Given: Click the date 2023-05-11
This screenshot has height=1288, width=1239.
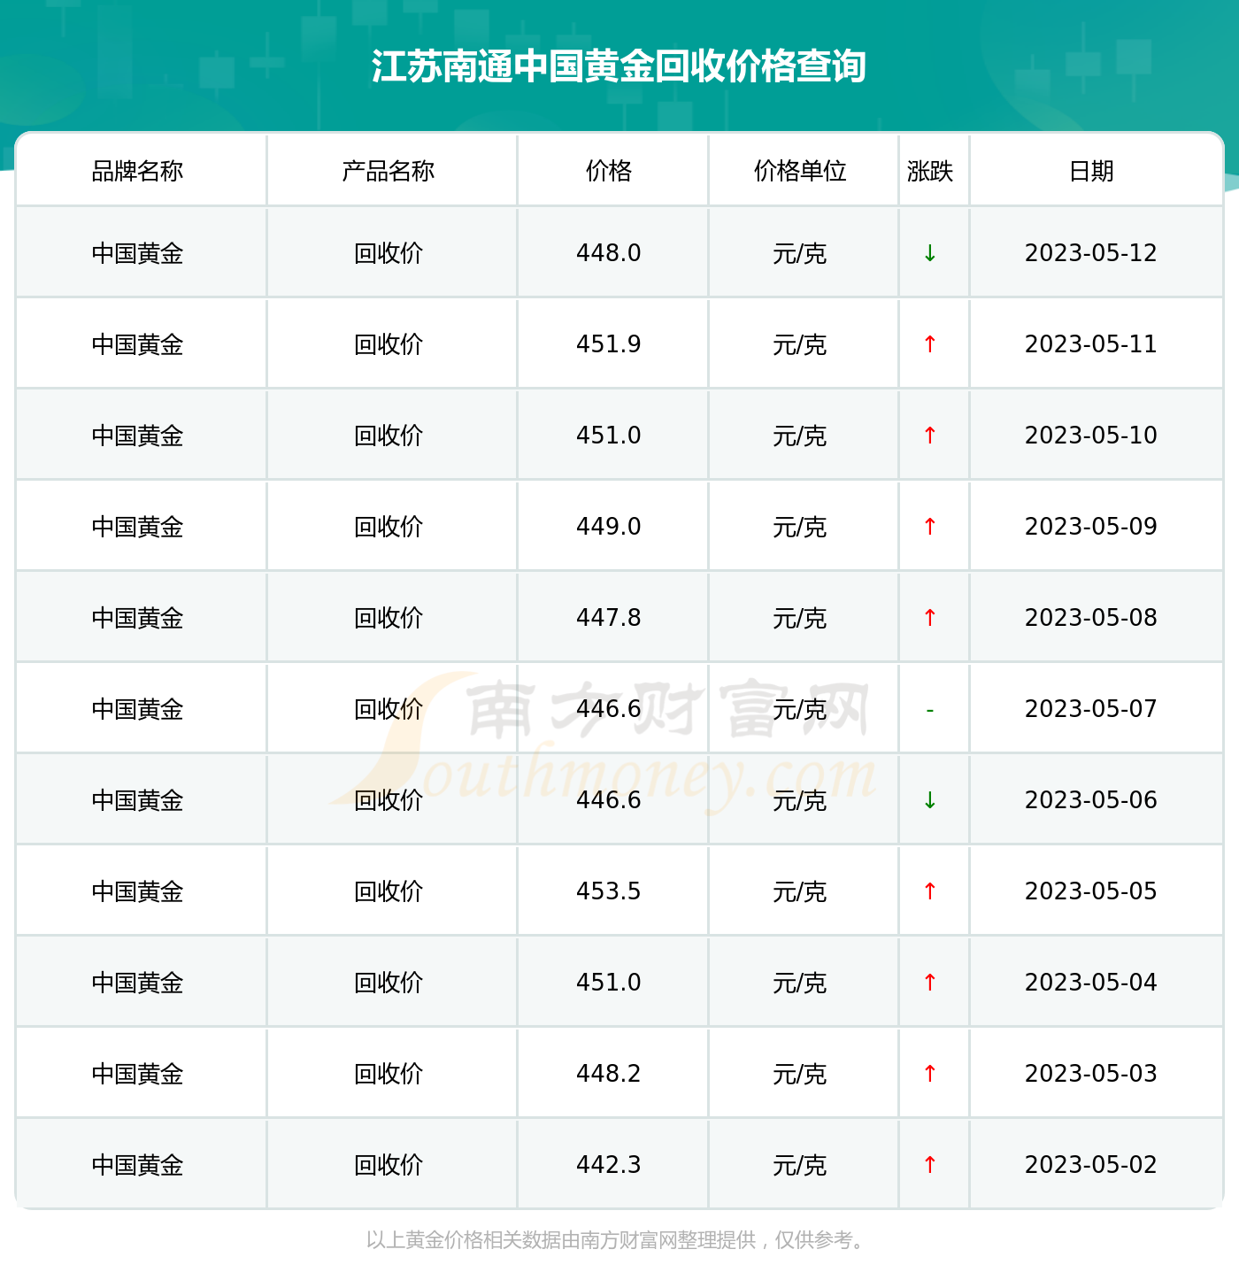Looking at the screenshot, I should pos(1091,344).
